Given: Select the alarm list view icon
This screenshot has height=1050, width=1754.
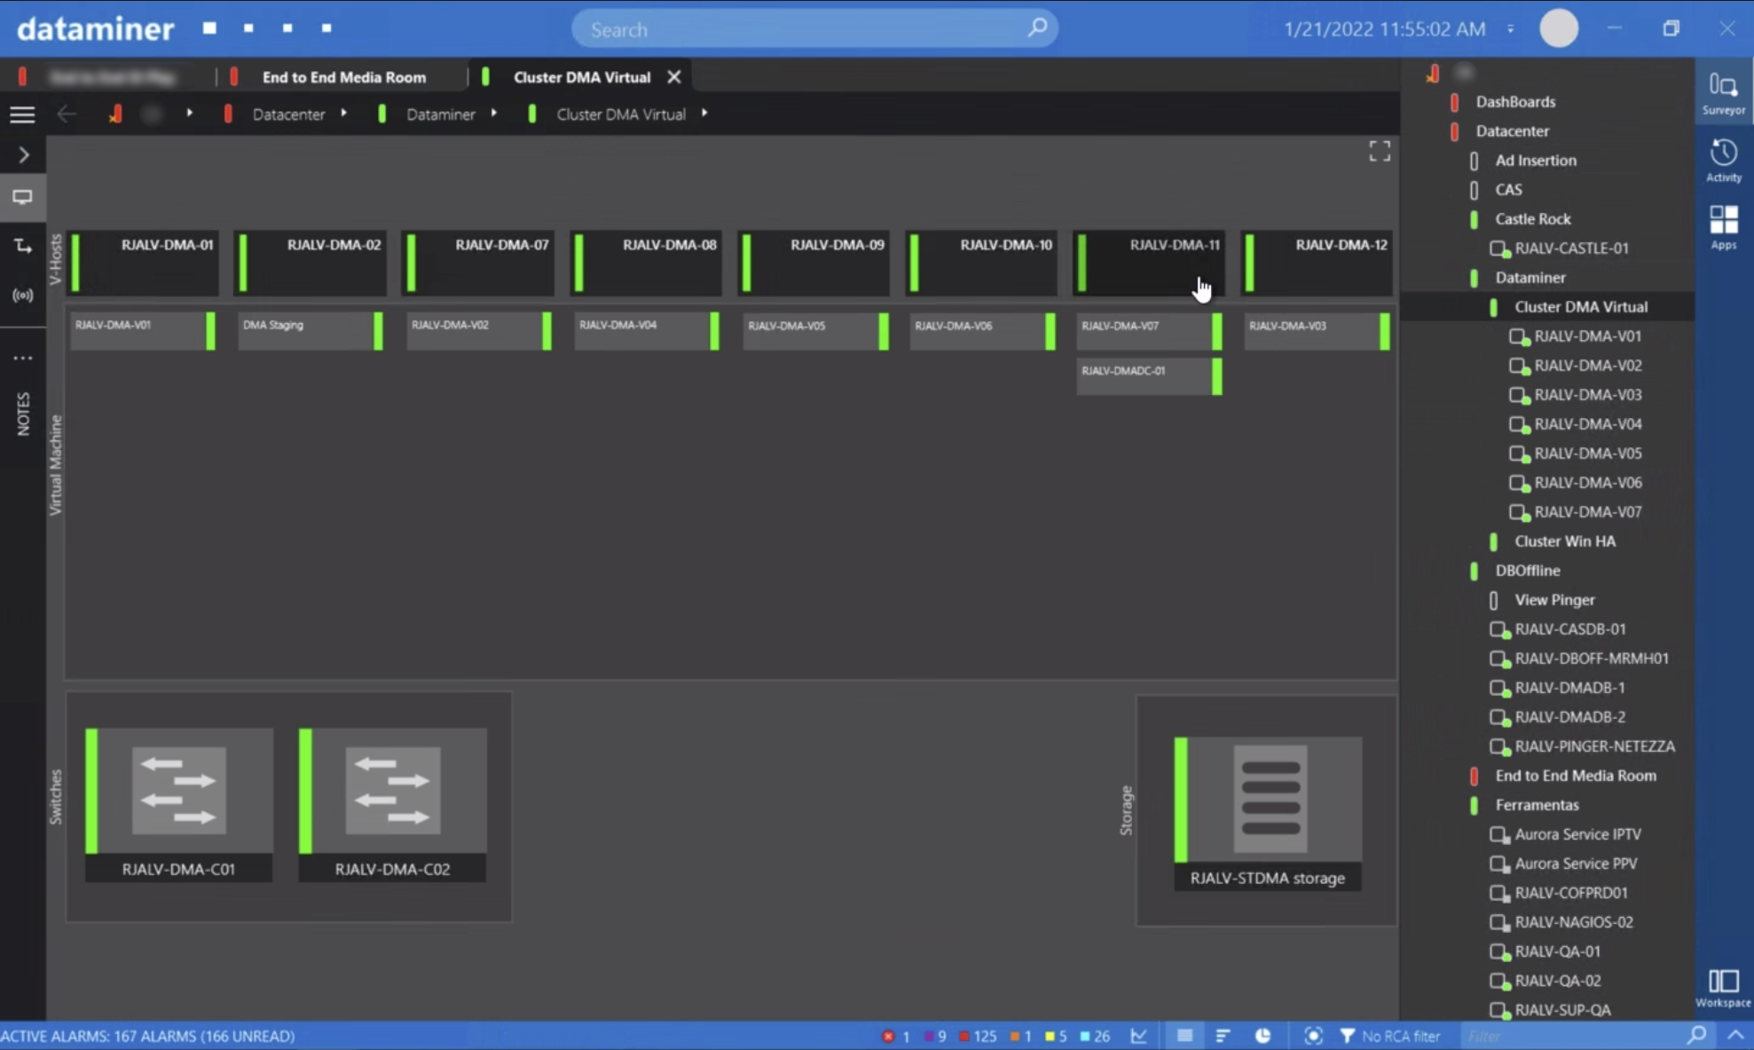Looking at the screenshot, I should 1184,1036.
